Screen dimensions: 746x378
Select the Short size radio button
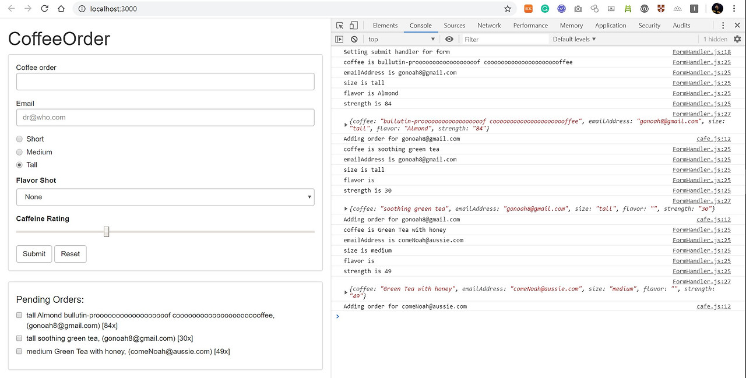(19, 139)
